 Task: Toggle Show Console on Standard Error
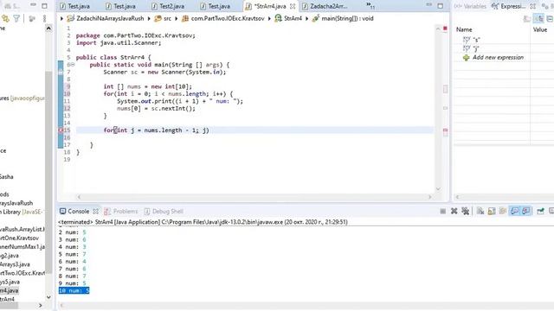[526, 211]
